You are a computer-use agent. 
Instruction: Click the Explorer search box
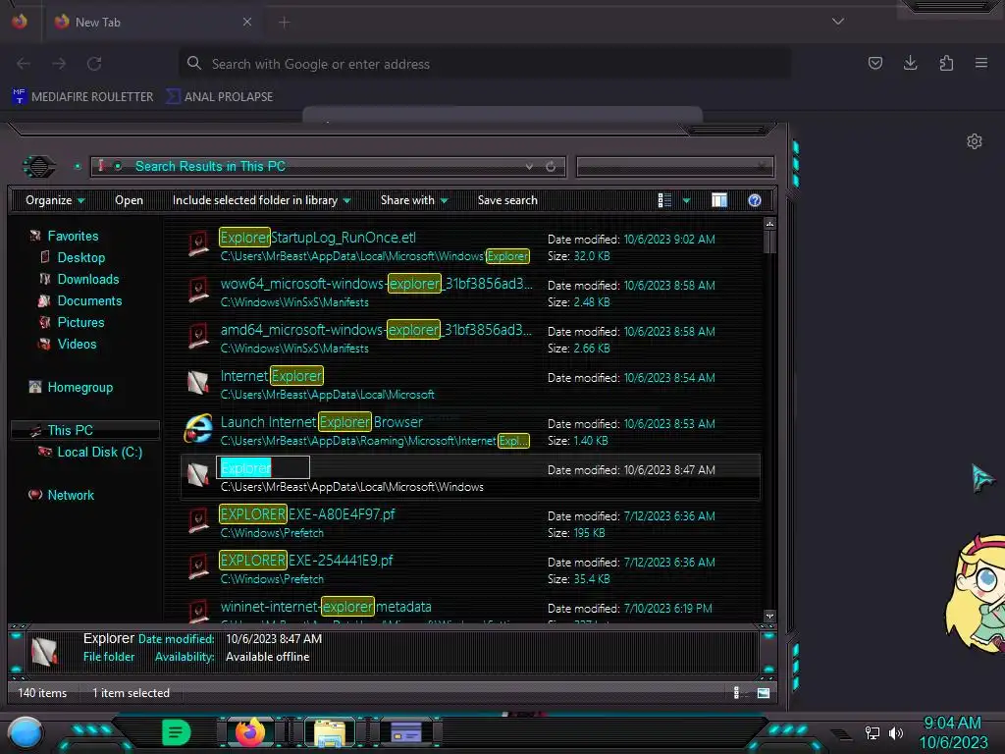click(x=675, y=167)
